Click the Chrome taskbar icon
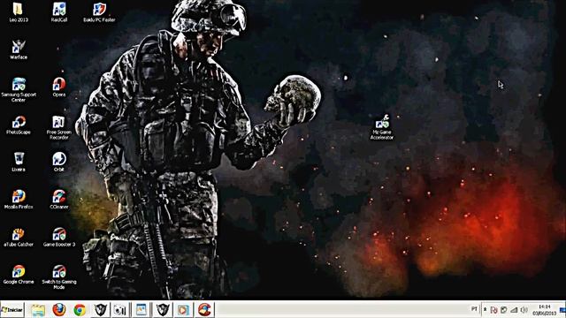The image size is (566, 318). coord(80,310)
